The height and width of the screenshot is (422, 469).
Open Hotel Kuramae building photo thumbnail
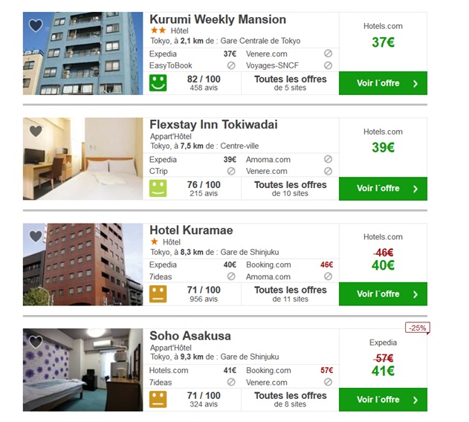click(83, 264)
